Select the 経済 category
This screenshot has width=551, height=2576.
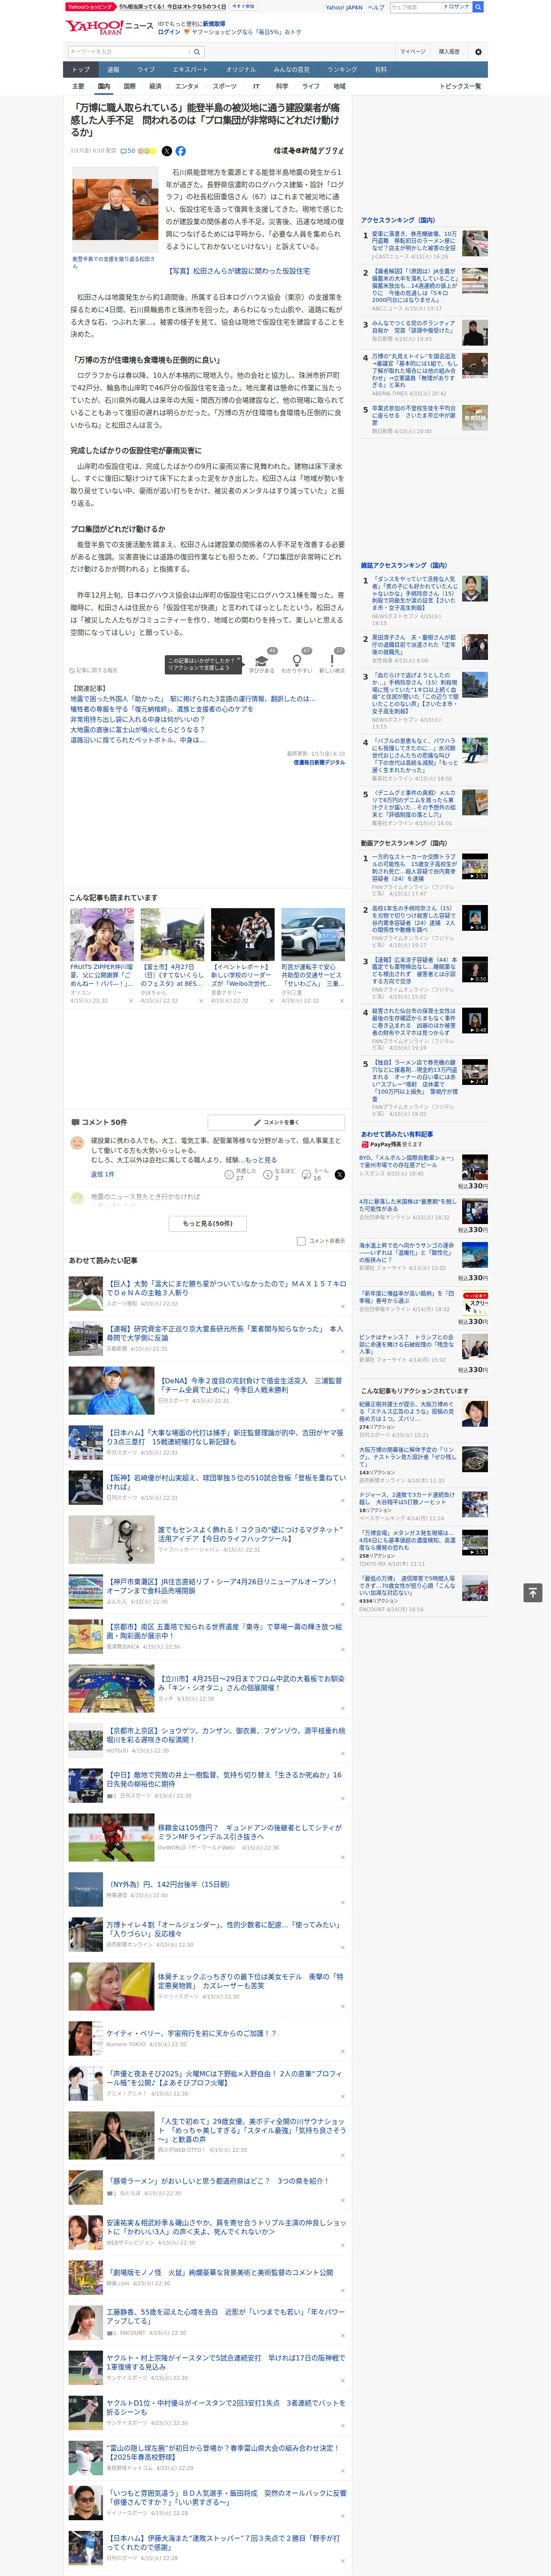[x=155, y=86]
